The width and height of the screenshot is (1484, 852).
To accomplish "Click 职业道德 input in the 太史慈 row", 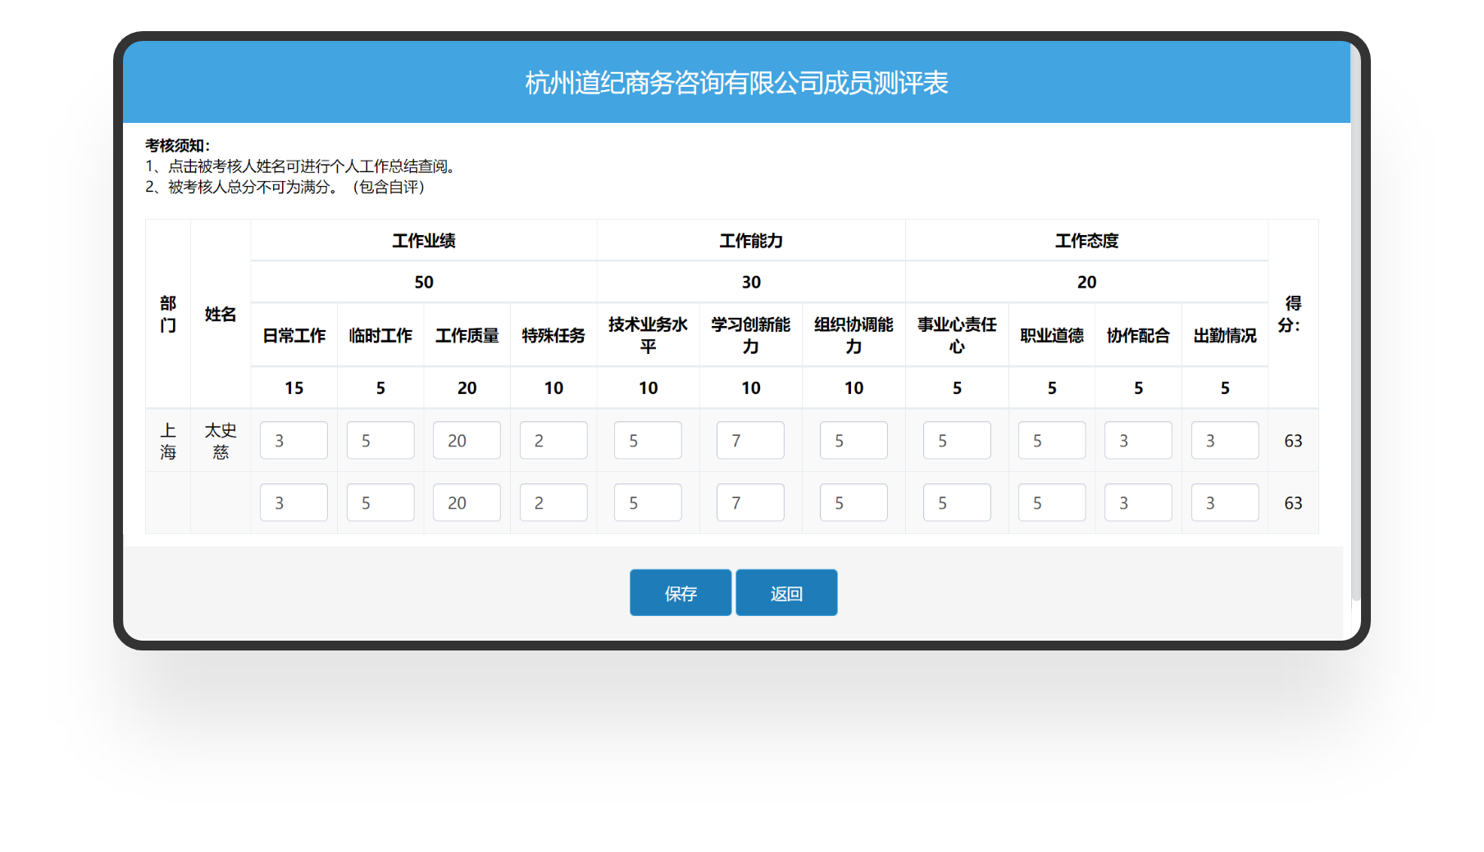I will click(x=1052, y=441).
